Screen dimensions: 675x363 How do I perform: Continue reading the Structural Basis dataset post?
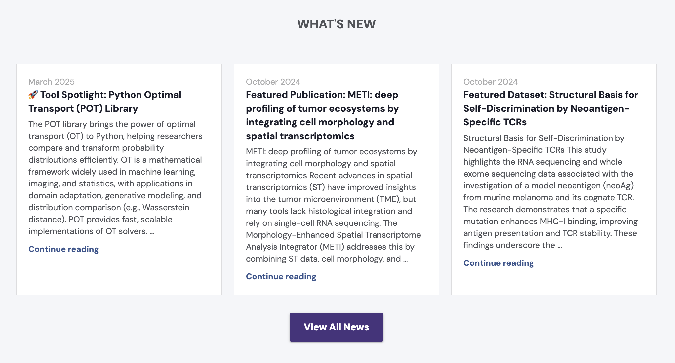498,263
